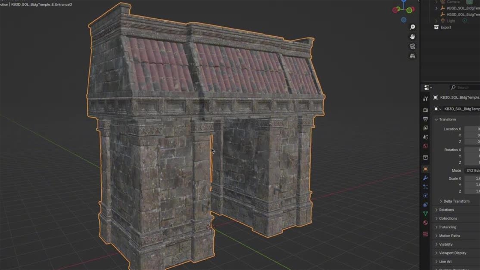The image size is (480, 270).
Task: Collapse the Transform panel
Action: (447, 119)
